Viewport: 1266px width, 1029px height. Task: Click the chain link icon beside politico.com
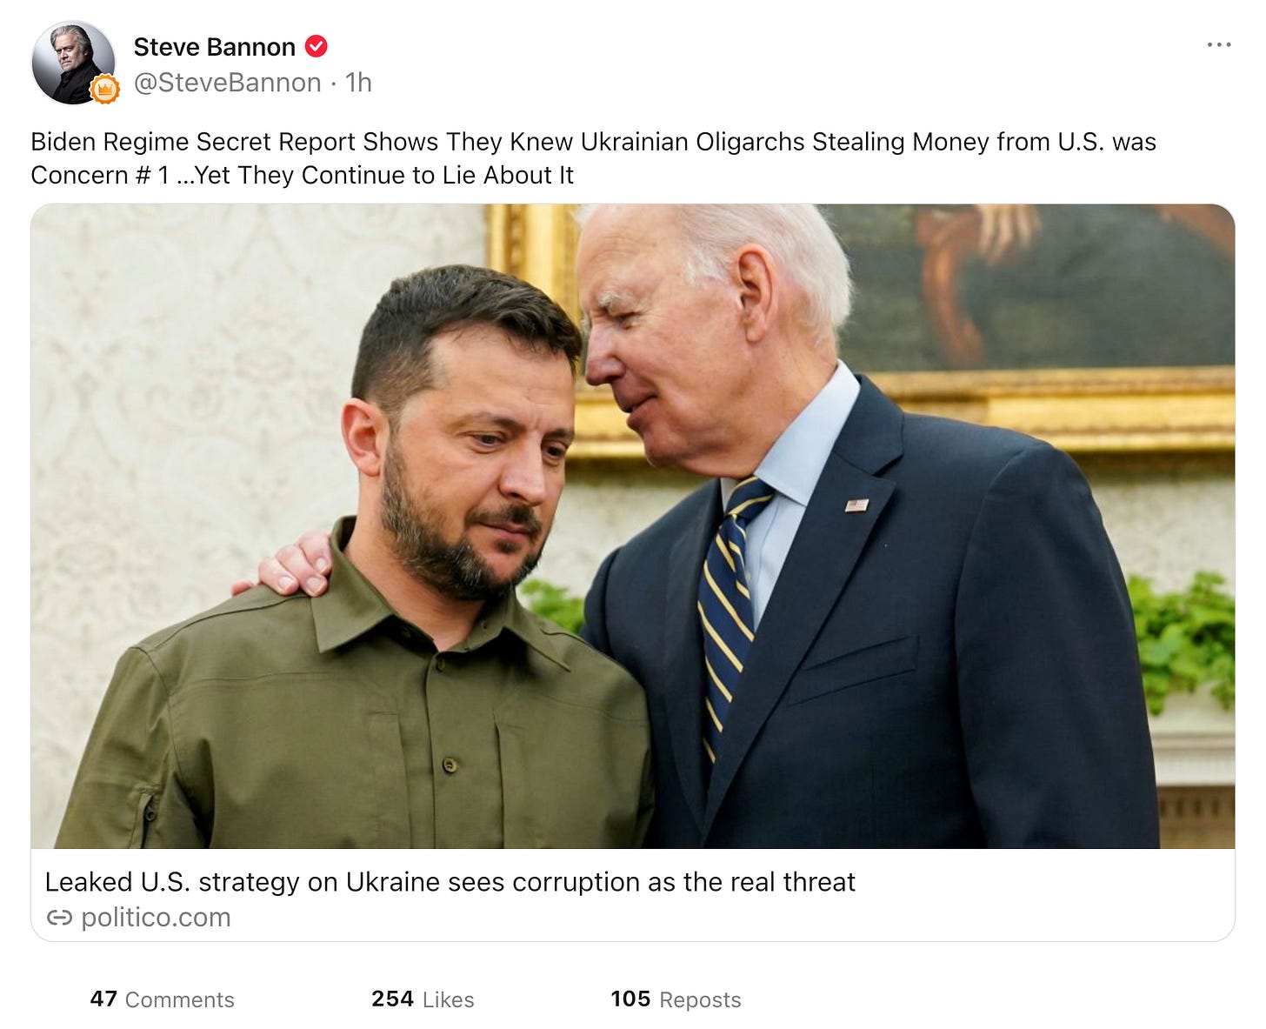[59, 918]
